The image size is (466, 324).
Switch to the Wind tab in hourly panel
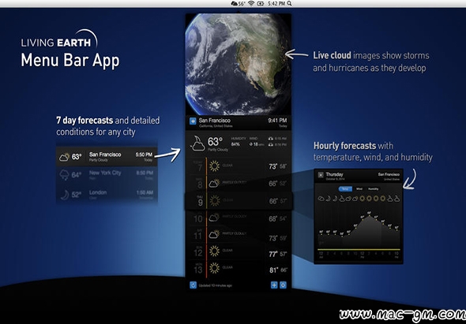(359, 188)
